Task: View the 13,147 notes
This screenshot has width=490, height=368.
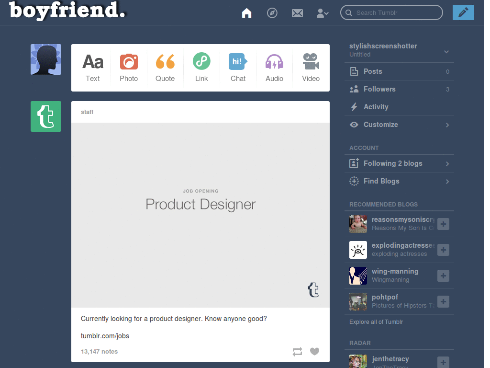Action: point(99,351)
